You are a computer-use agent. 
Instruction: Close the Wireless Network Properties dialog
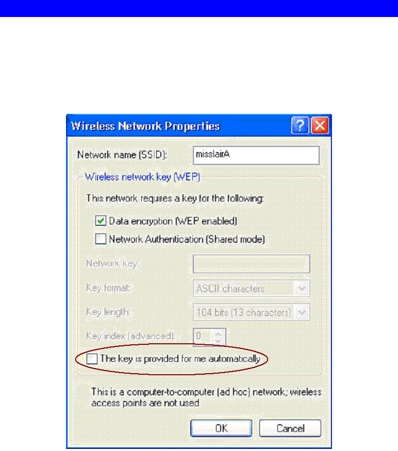(320, 125)
